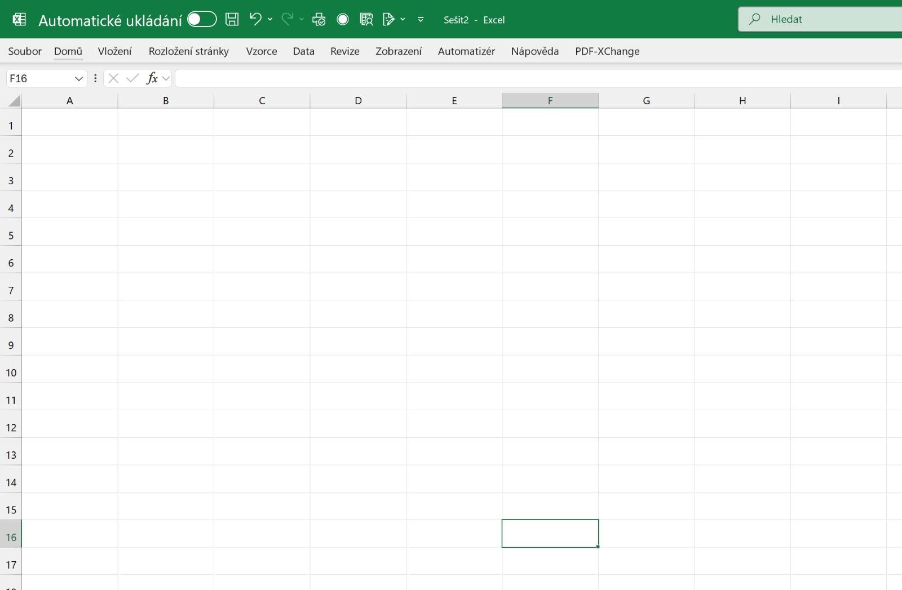Open the Vložení tab
The height and width of the screenshot is (590, 902).
[x=114, y=51]
